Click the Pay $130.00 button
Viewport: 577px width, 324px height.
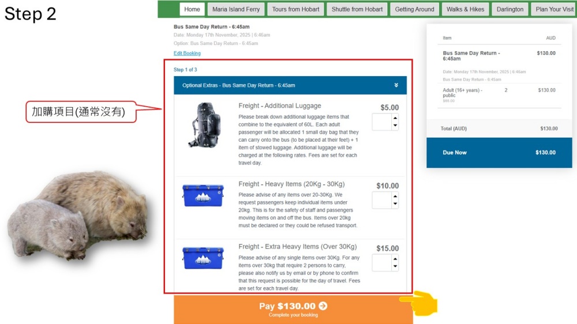(293, 309)
